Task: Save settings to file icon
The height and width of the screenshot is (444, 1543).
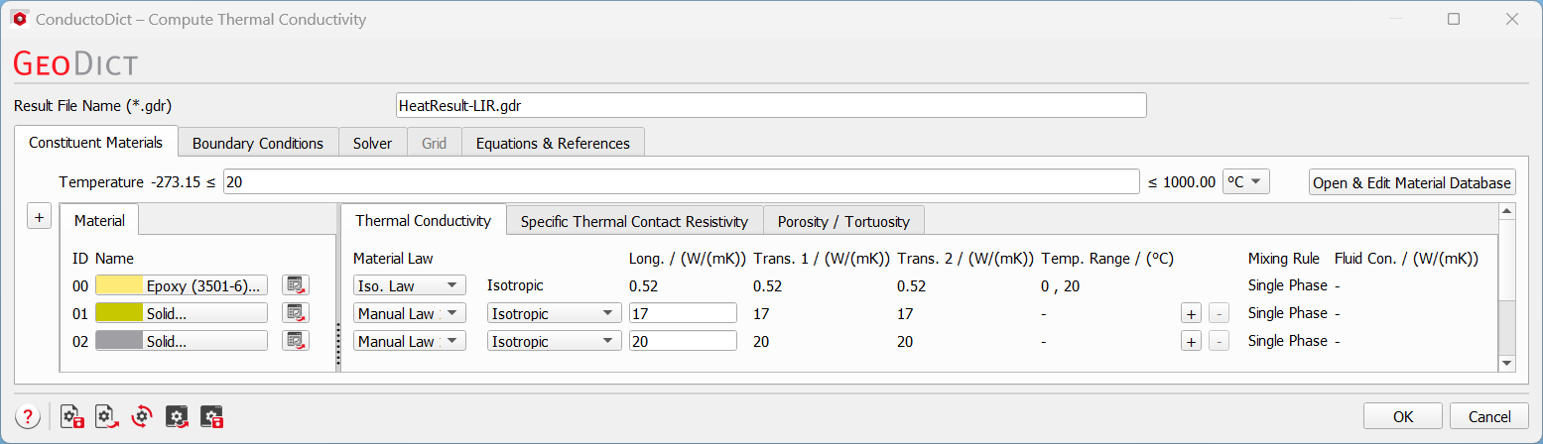Action: tap(72, 417)
